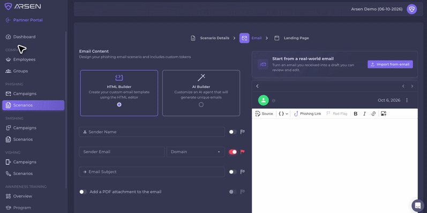Viewport: 427px width, 213px height.
Task: Click the green sender avatar
Action: pyautogui.click(x=264, y=101)
